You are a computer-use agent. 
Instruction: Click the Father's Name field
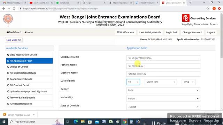(x=163, y=66)
